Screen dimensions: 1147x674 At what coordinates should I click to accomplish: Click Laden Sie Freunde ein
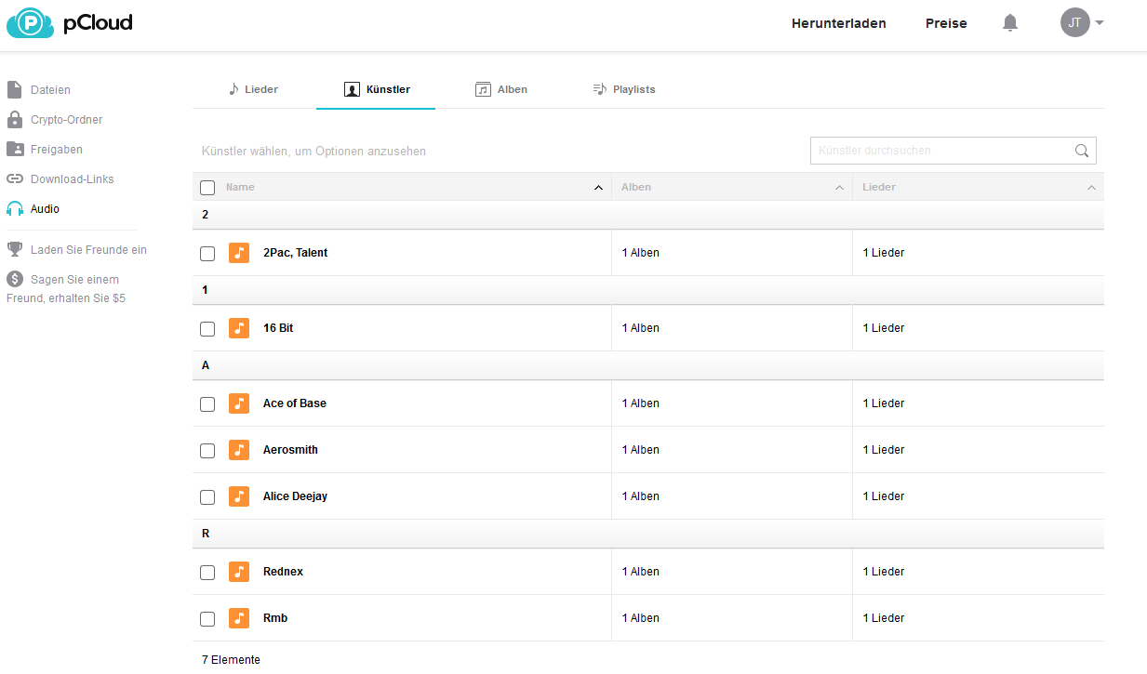[x=88, y=250]
